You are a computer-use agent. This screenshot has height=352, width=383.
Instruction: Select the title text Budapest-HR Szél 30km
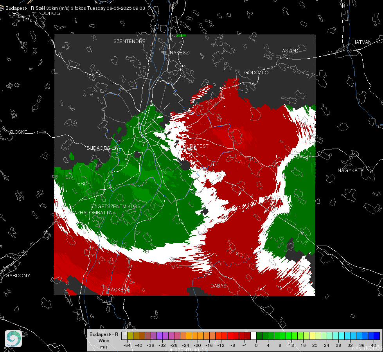32,8
